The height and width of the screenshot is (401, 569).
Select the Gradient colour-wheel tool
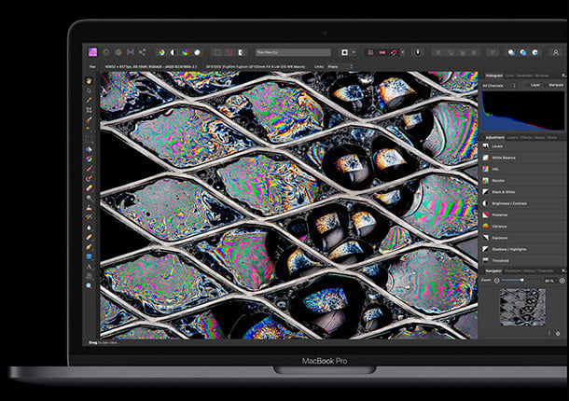(x=90, y=159)
